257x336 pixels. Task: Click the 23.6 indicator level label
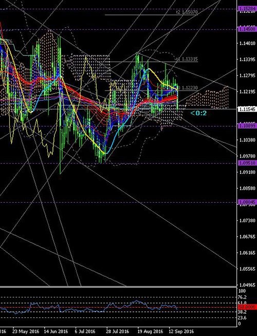click(x=242, y=318)
